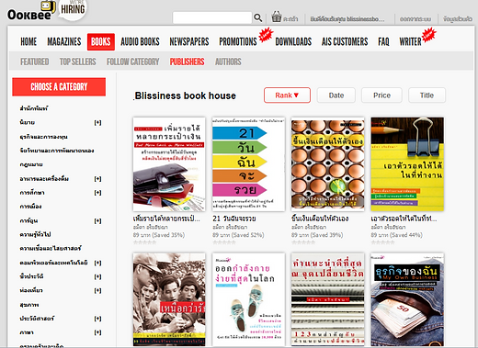
Task: Select the จิตวิทยาและการพัฒนาตนเอง category
Action: pyautogui.click(x=57, y=151)
